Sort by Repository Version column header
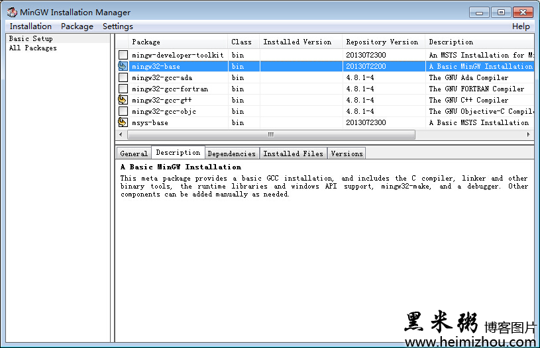Viewport: 540px width, 348px height. (x=384, y=42)
